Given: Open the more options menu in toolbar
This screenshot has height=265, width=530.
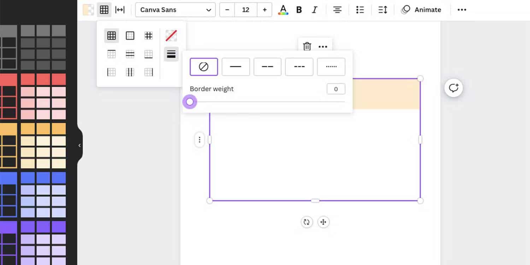Looking at the screenshot, I should tap(462, 10).
